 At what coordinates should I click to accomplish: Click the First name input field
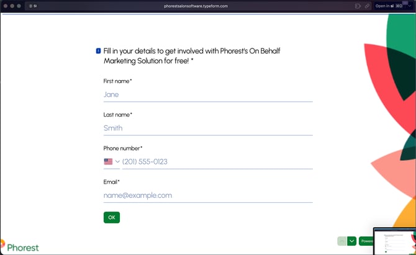[x=208, y=95]
